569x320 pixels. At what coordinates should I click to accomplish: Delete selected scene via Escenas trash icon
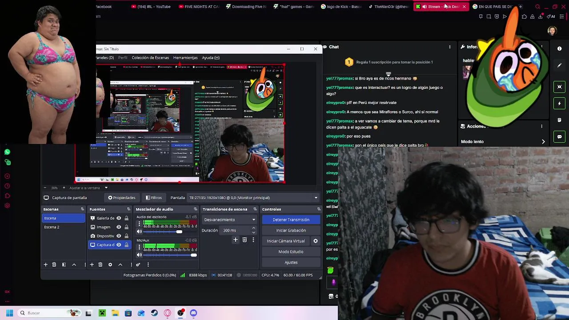(x=54, y=264)
